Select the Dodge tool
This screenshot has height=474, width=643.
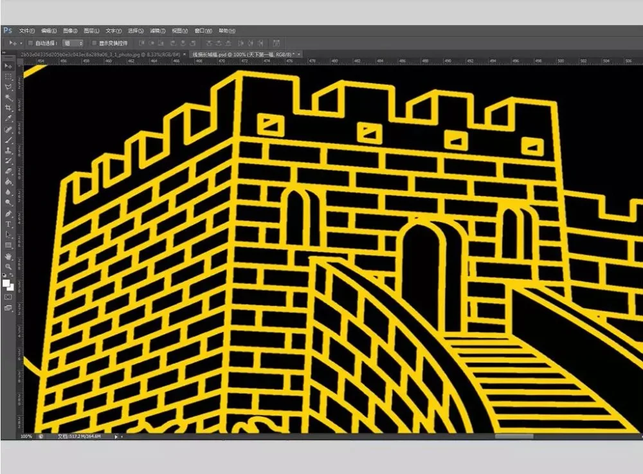[8, 203]
